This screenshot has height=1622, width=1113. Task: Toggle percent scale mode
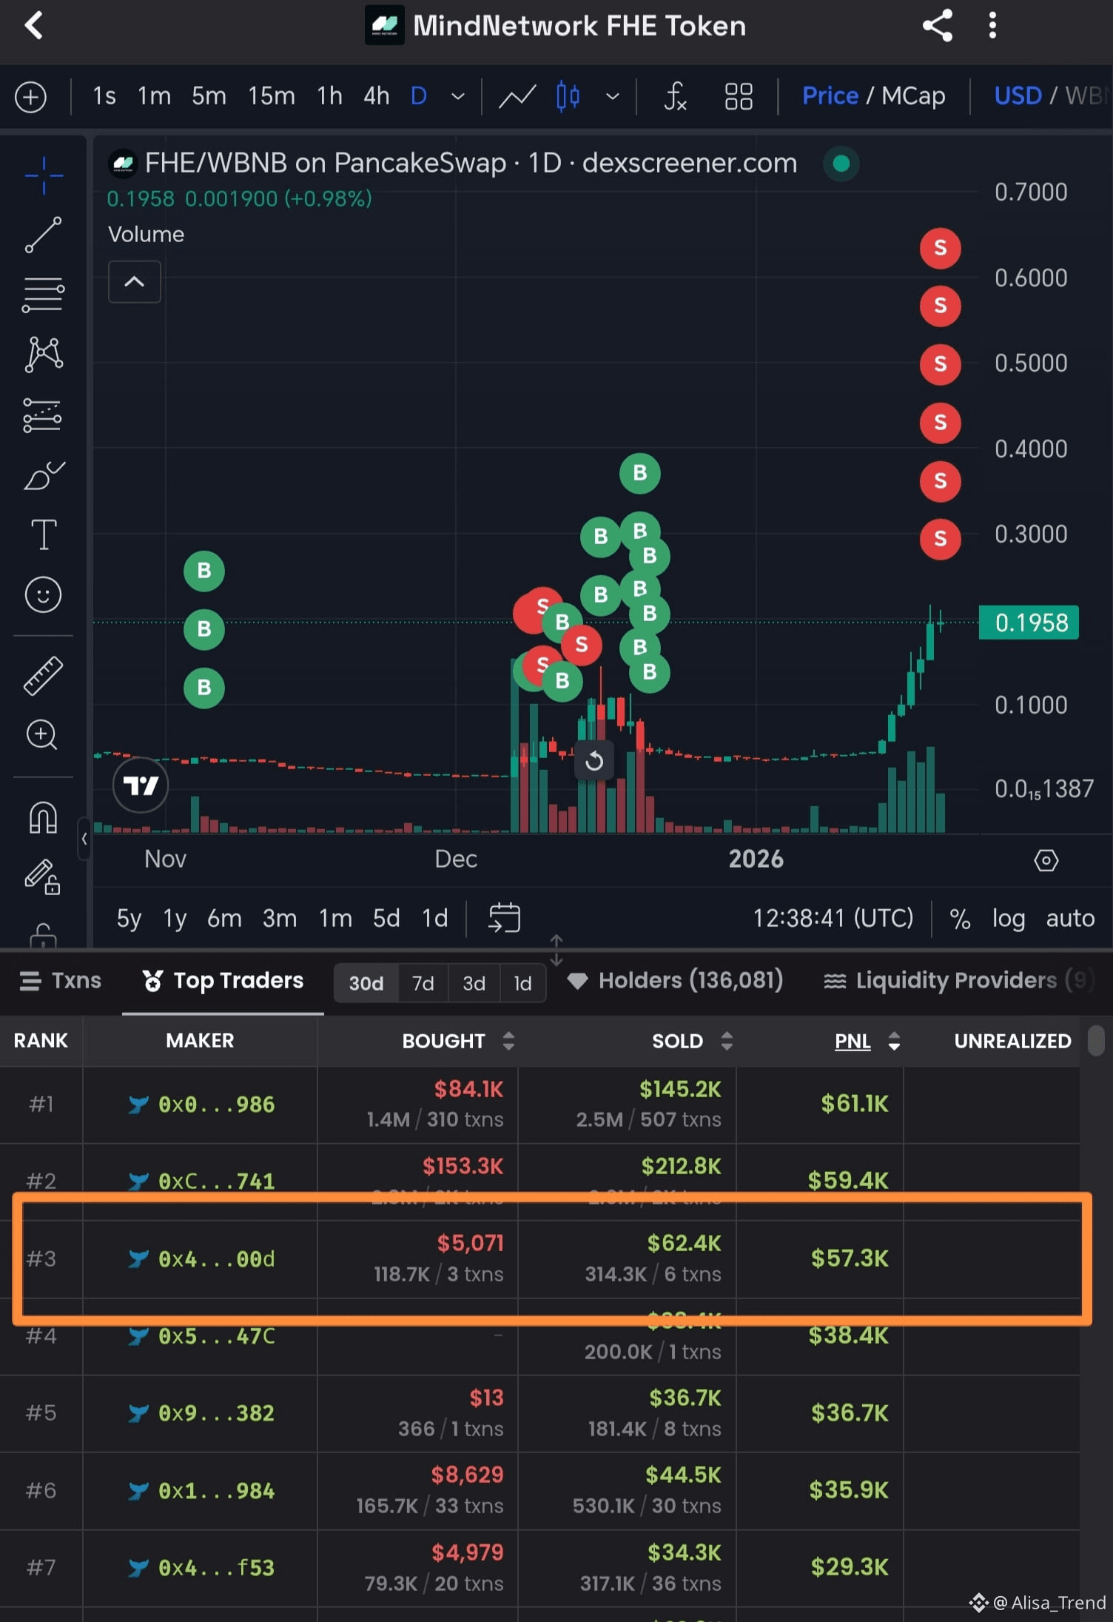tap(960, 919)
